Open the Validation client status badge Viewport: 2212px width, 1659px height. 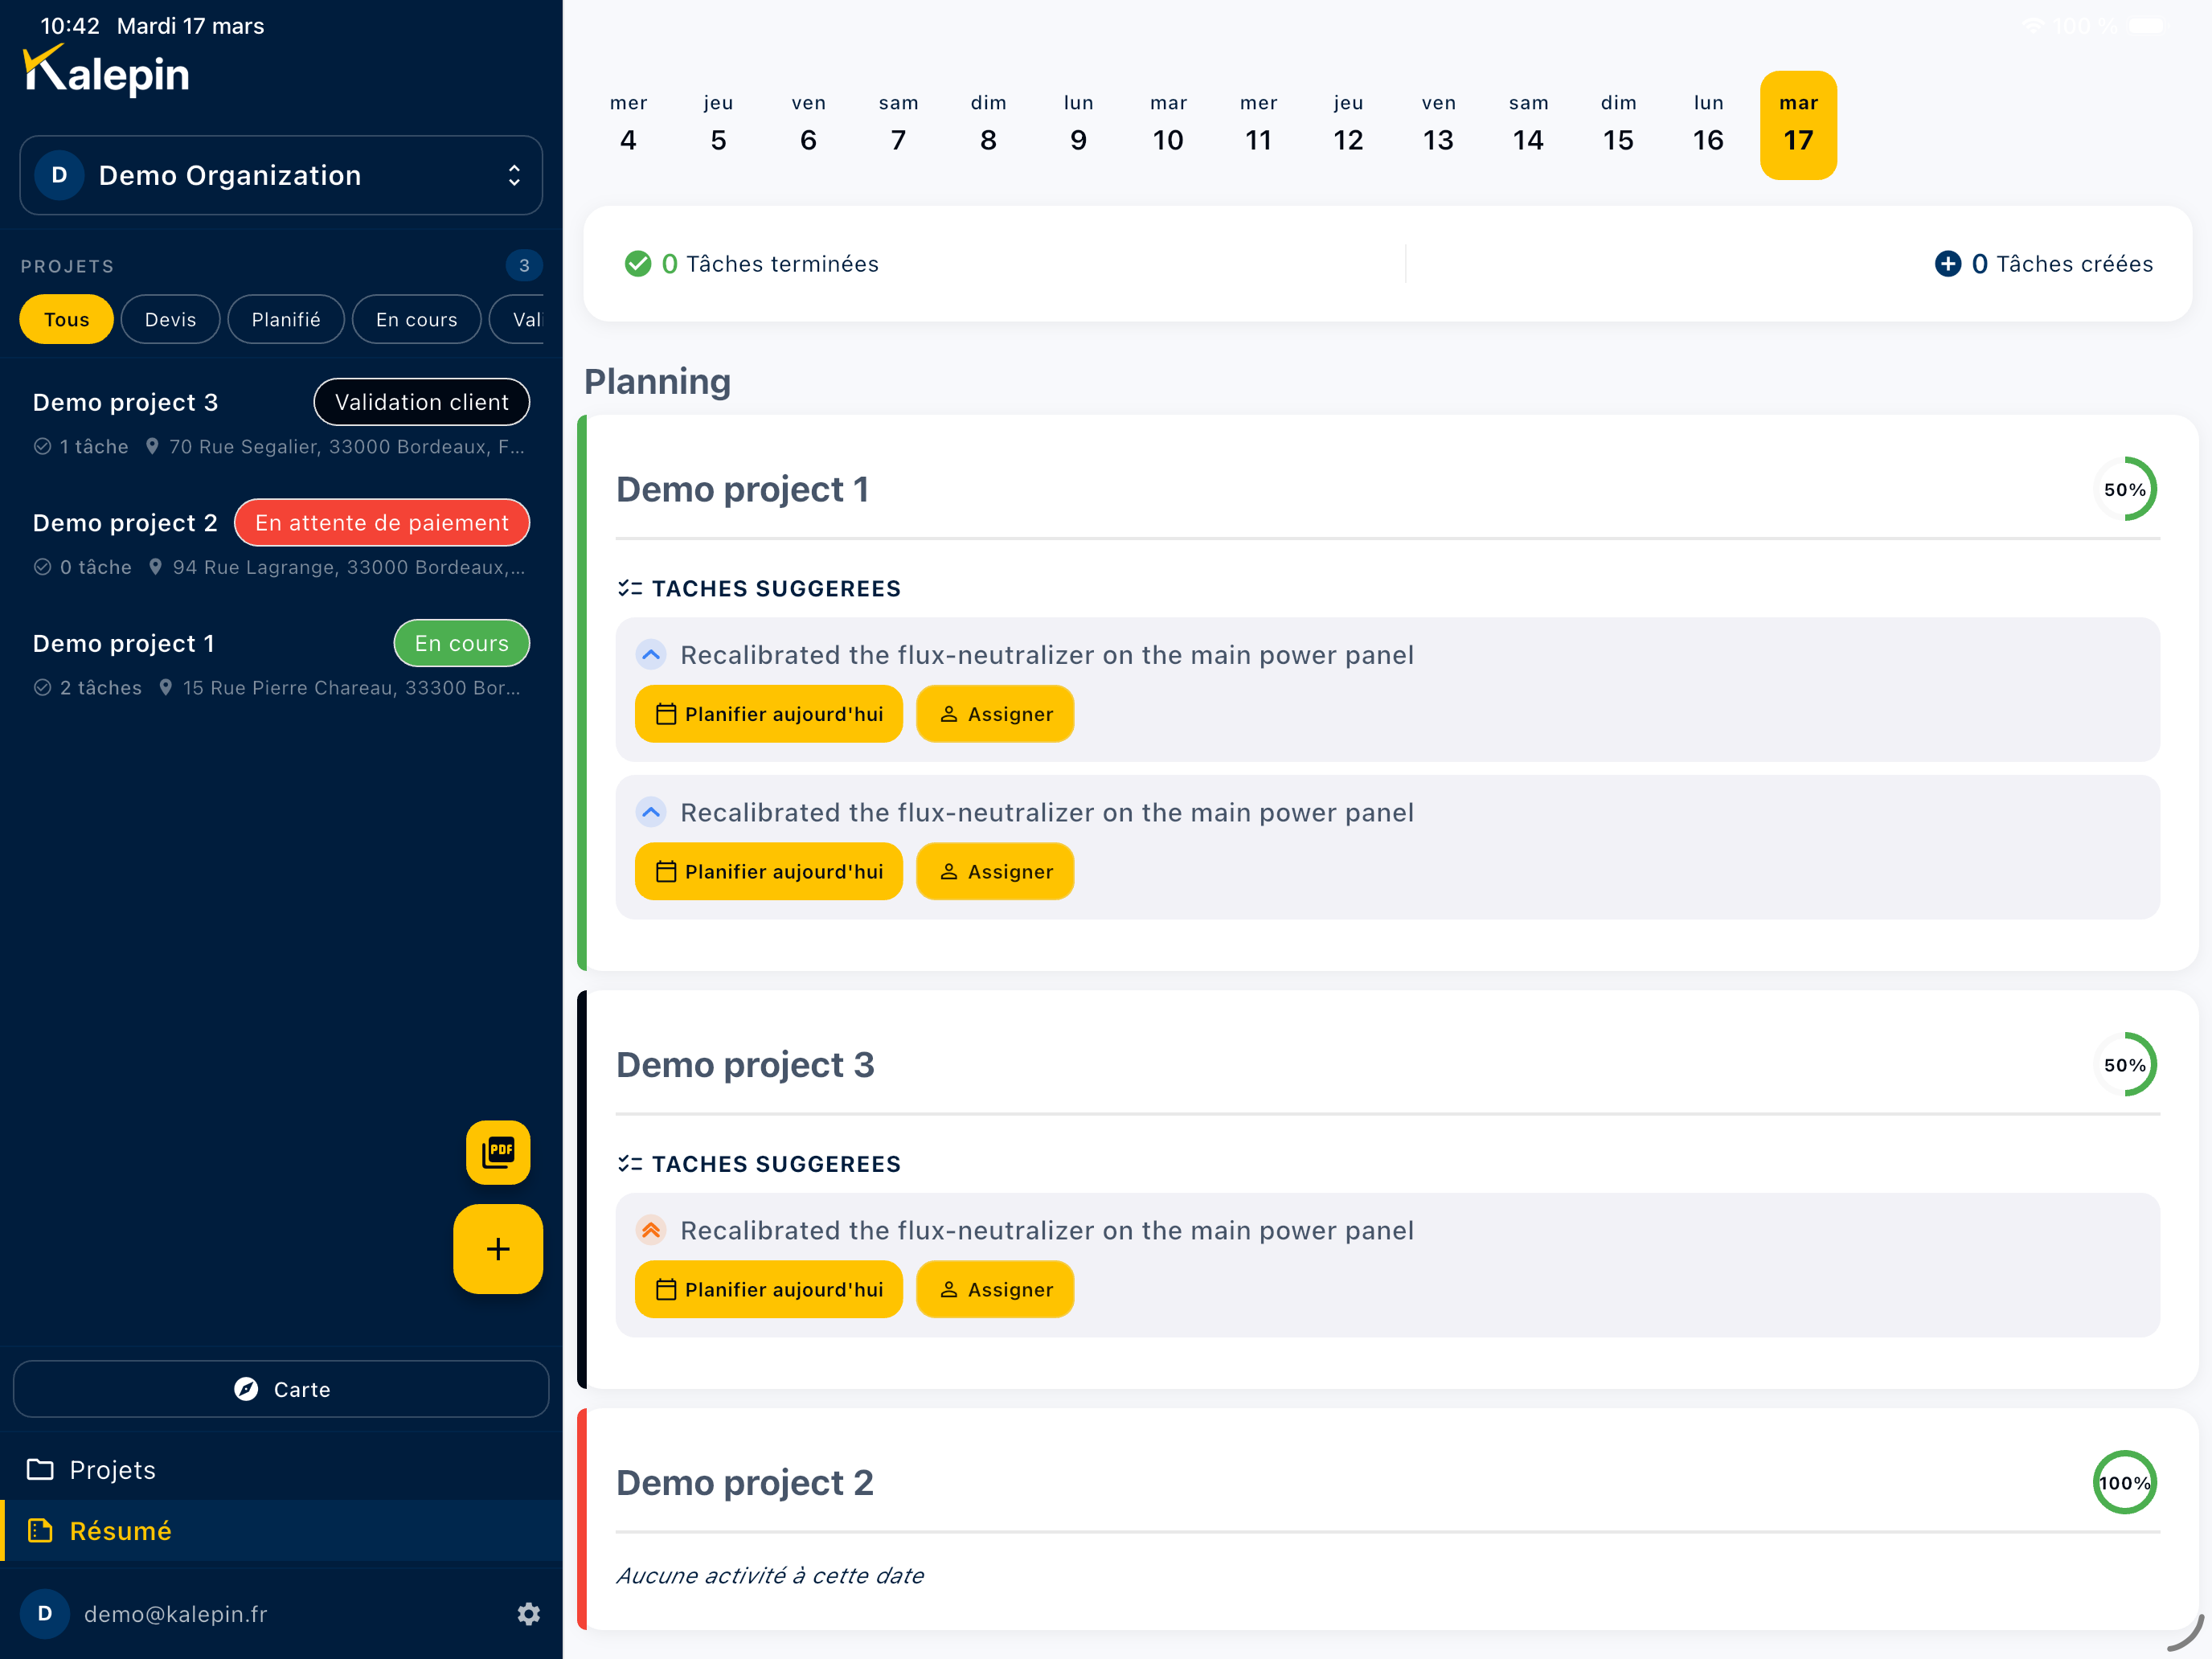(421, 402)
